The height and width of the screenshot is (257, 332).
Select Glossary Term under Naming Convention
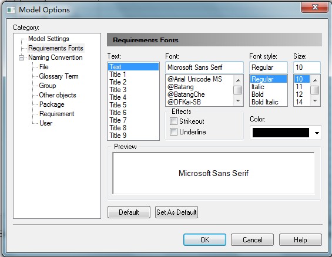point(59,76)
